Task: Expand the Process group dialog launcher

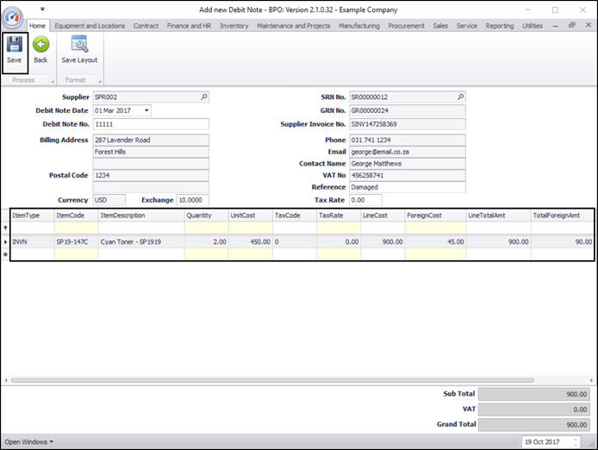Action: [x=53, y=81]
